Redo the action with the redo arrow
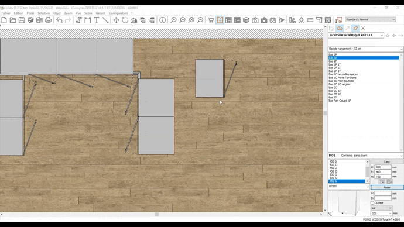Viewport: 404px width, 227px height. (x=68, y=20)
